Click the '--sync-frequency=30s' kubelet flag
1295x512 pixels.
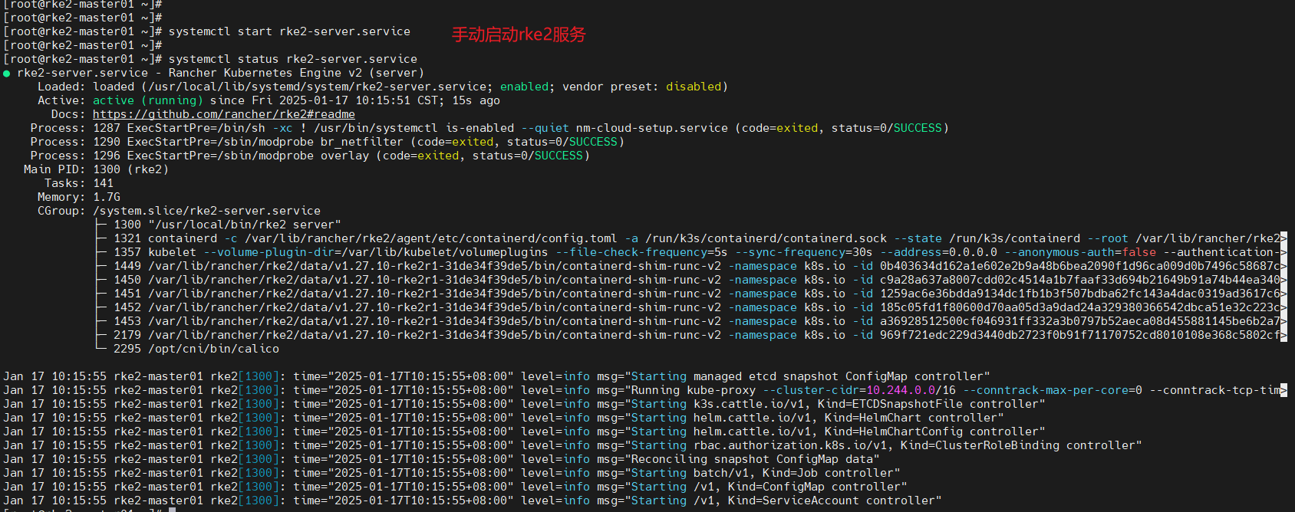(804, 252)
